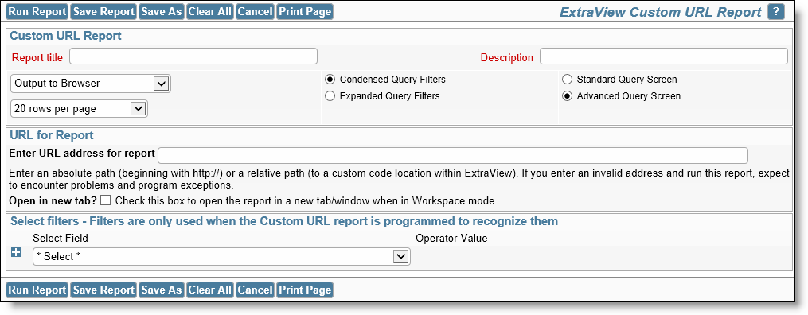Click the top Run Report button
The height and width of the screenshot is (315, 808).
pyautogui.click(x=37, y=12)
